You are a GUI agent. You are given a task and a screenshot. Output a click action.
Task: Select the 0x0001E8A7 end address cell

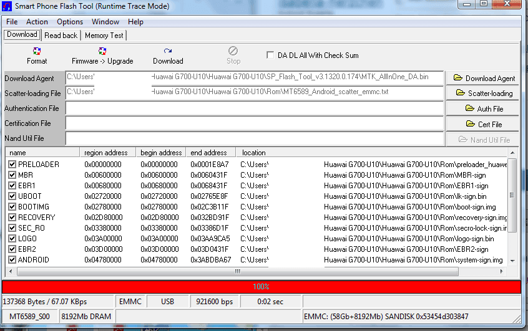tap(210, 165)
